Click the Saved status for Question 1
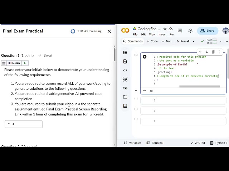 tap(45, 56)
